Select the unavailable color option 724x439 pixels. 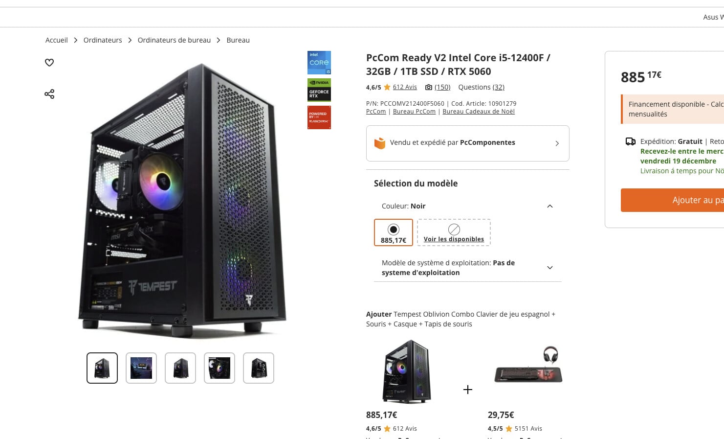[x=454, y=232]
